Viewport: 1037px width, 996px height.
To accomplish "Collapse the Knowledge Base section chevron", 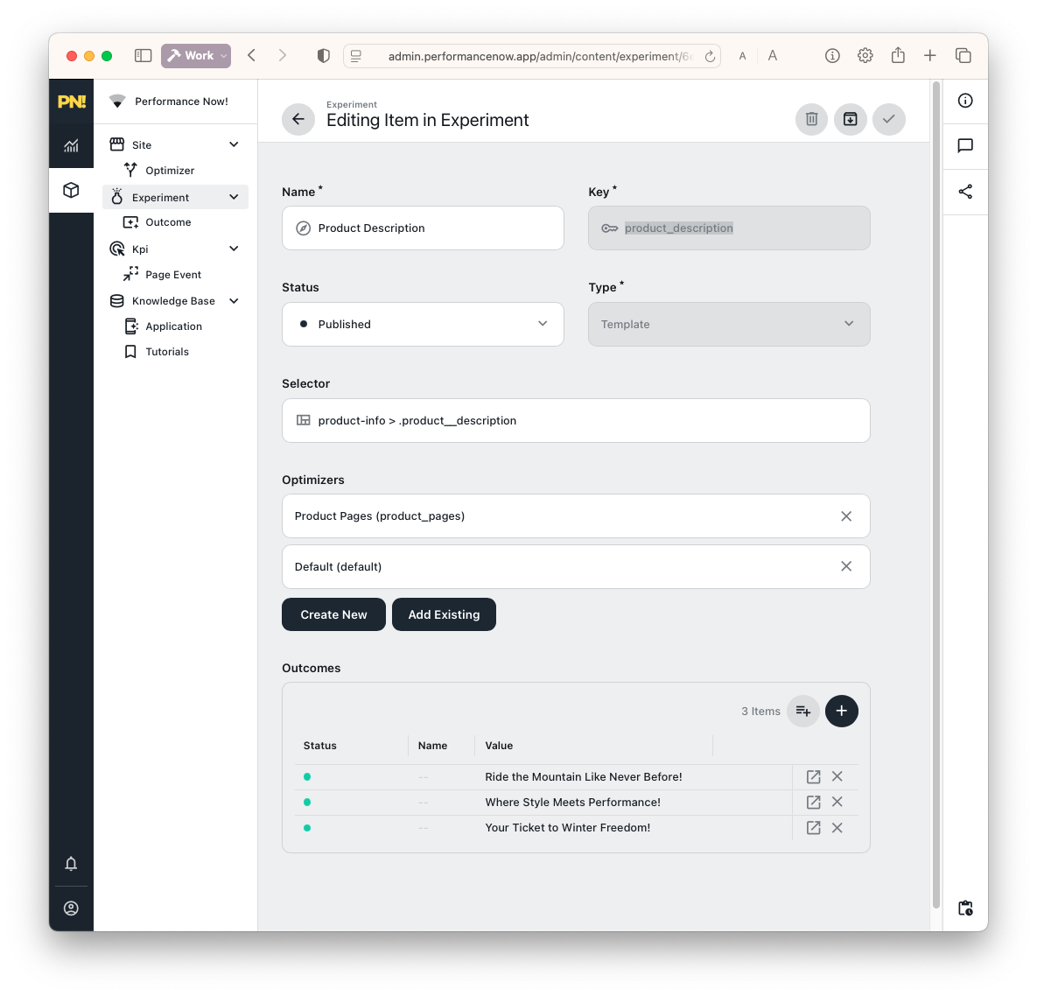I will point(234,301).
